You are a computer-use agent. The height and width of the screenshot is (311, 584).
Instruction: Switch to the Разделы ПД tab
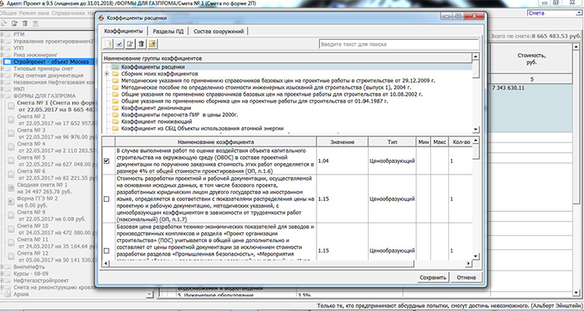pyautogui.click(x=168, y=31)
